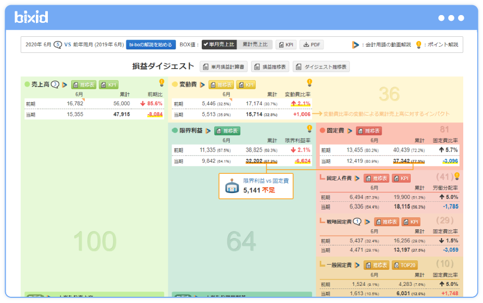483x303 pixels.
Task: Click 変動費 当期 difference +1,006
Action: pos(302,114)
